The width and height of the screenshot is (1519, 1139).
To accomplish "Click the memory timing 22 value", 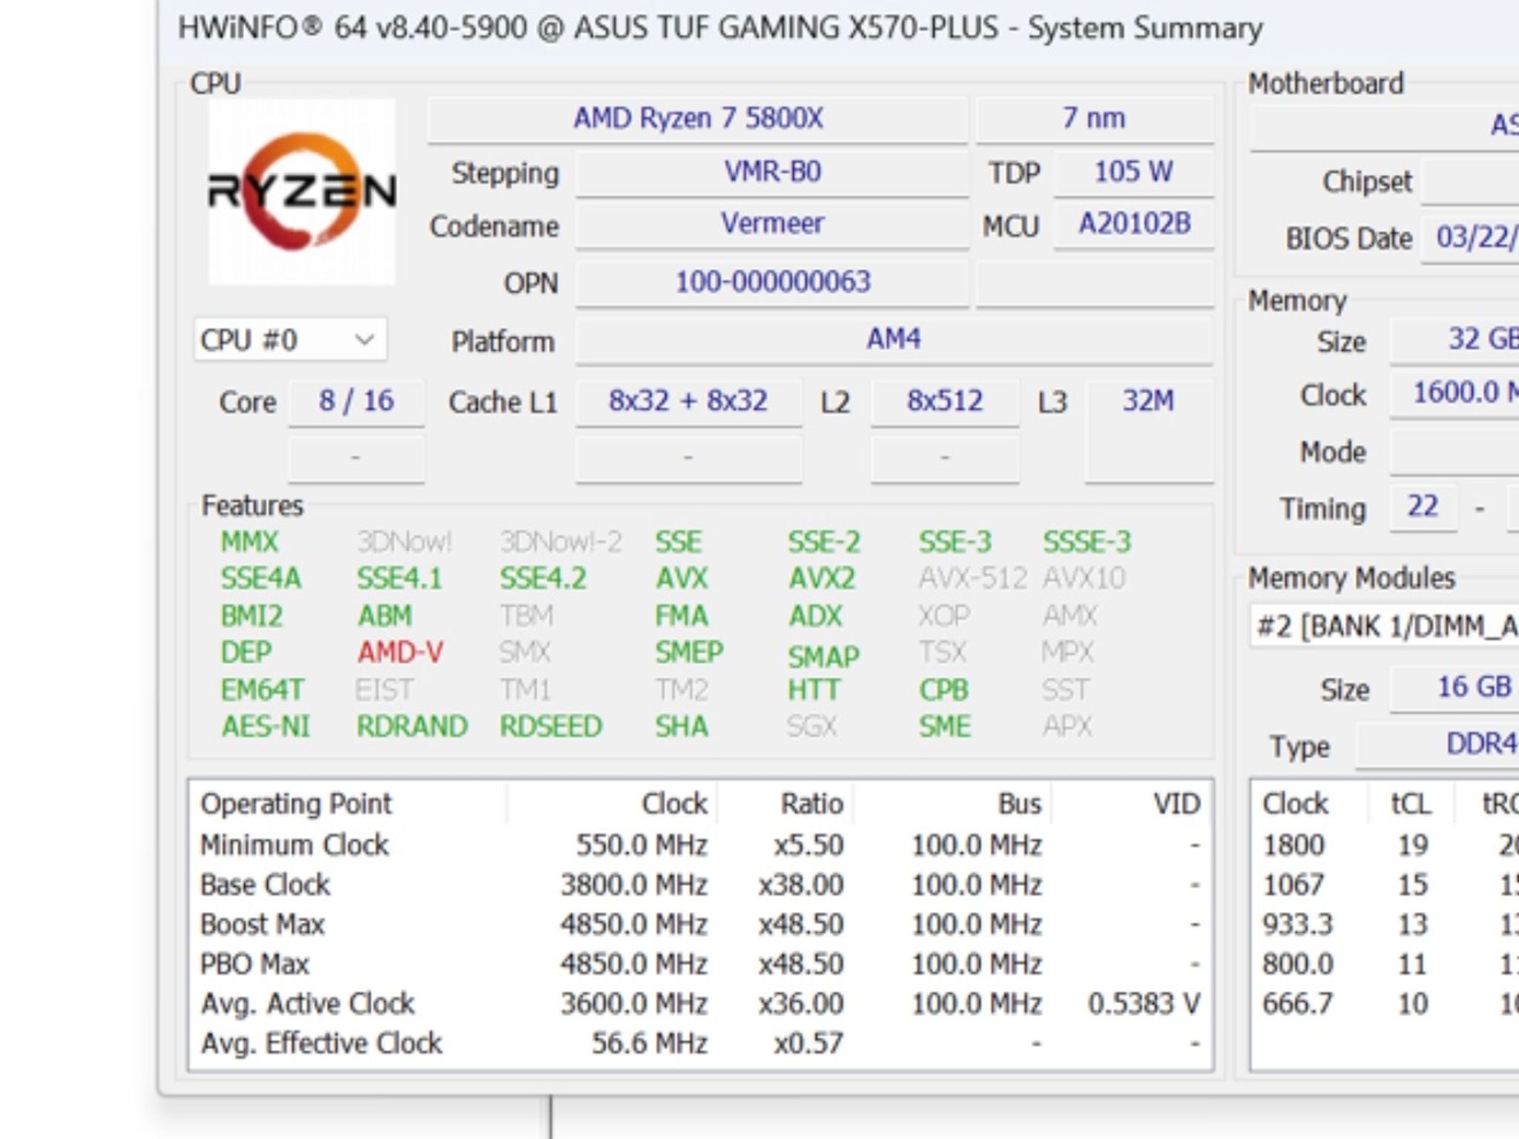I will coord(1423,507).
